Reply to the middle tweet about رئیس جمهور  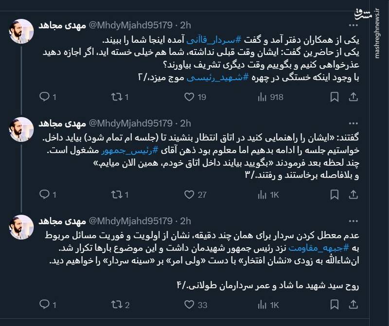point(45,195)
